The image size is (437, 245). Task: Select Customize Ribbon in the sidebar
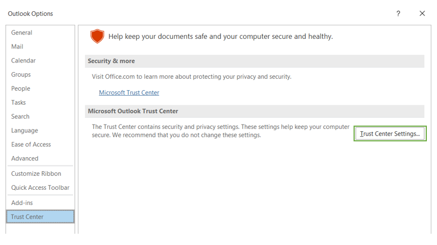[36, 173]
